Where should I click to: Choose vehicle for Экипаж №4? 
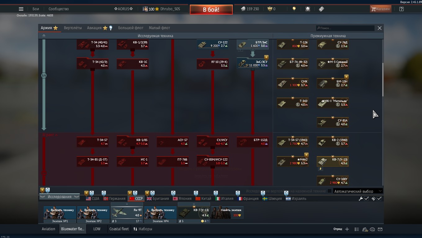click(x=160, y=213)
